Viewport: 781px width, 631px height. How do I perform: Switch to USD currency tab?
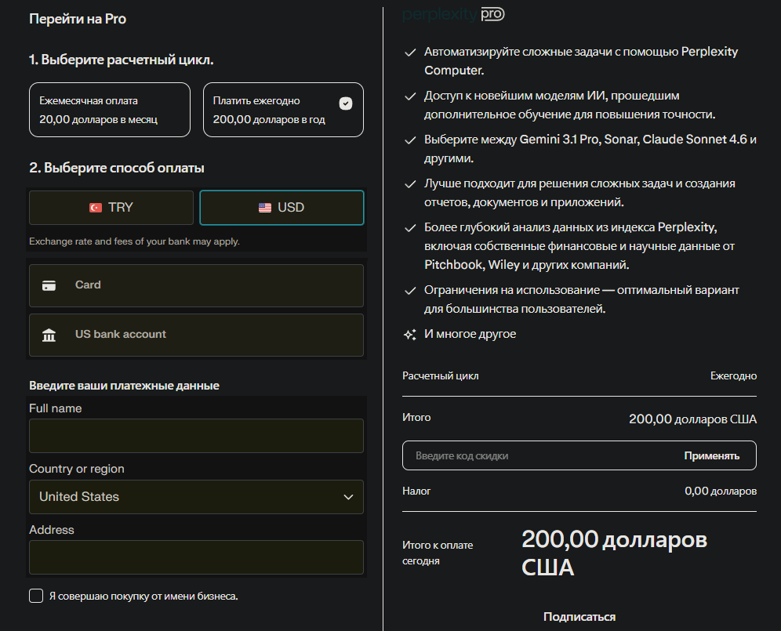282,208
